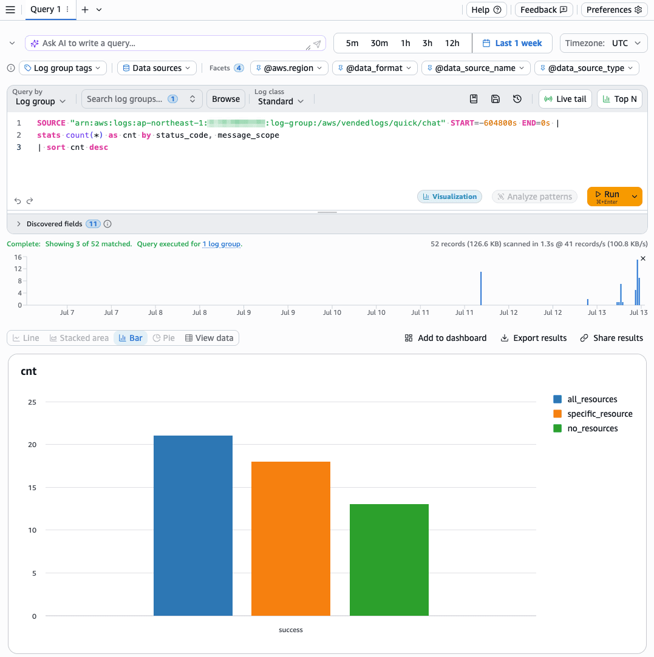Open Top N view

pyautogui.click(x=619, y=99)
